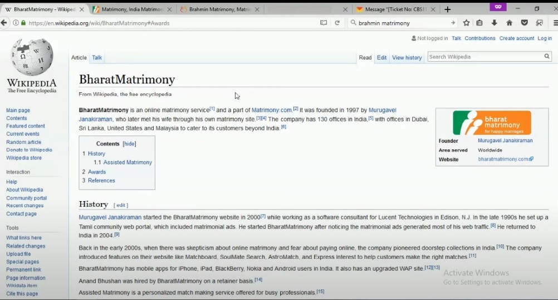
Task: Click the Log in link
Action: tap(545, 38)
